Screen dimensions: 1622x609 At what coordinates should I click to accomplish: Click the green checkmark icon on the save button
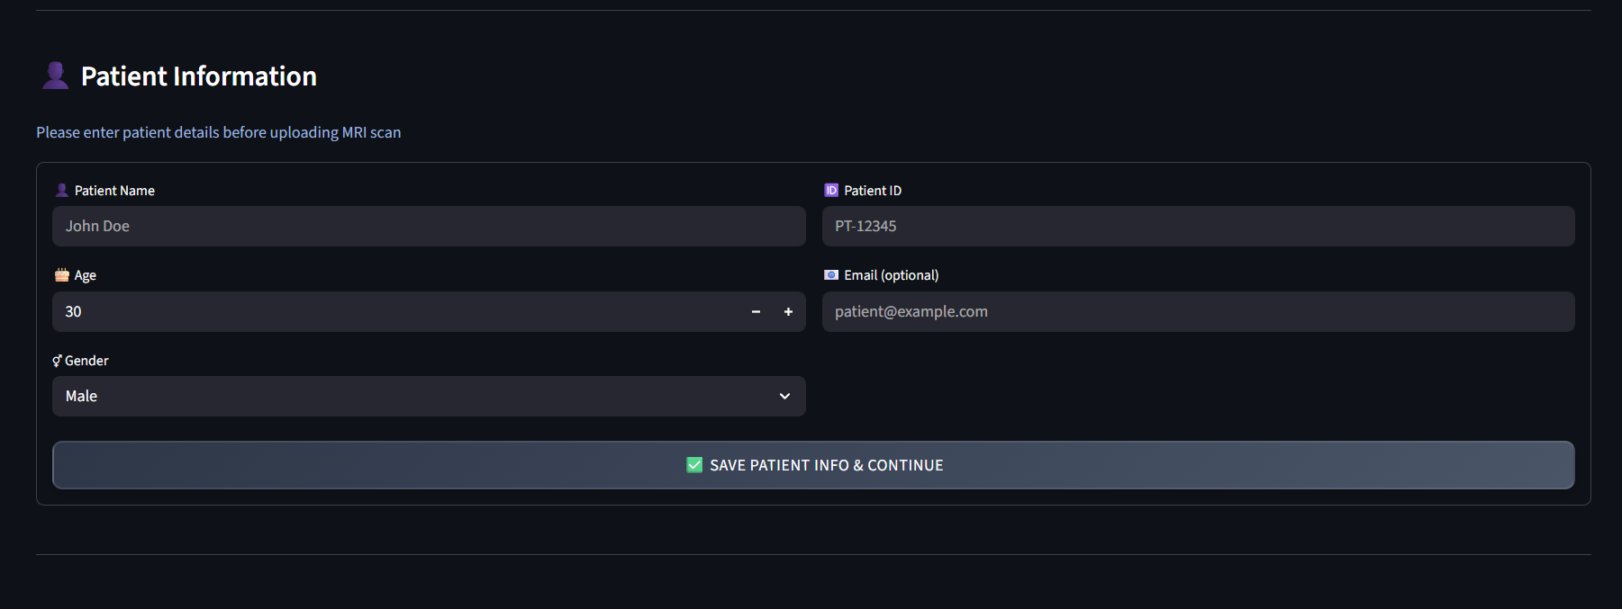pos(694,465)
